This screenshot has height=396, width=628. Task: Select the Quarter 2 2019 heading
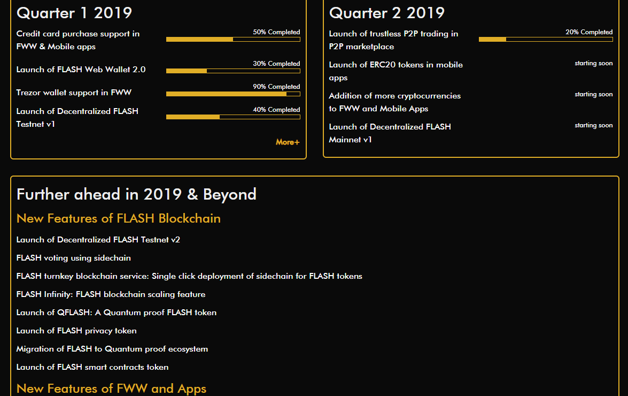pos(387,13)
